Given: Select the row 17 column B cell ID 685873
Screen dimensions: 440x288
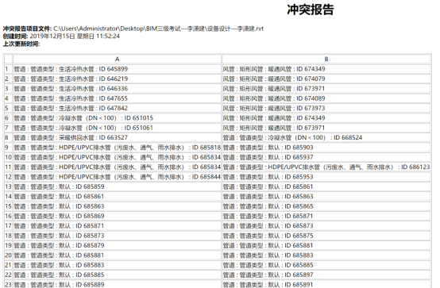Looking at the screenshot, I should click(326, 226).
